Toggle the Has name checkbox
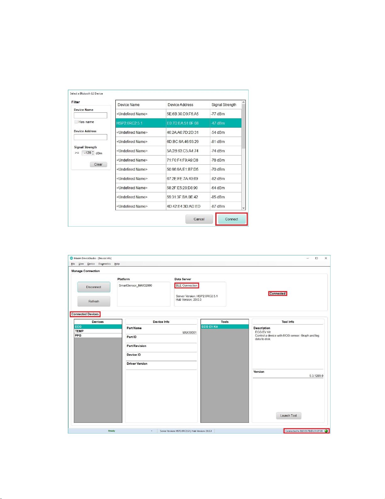The image size is (385, 499). click(76, 122)
